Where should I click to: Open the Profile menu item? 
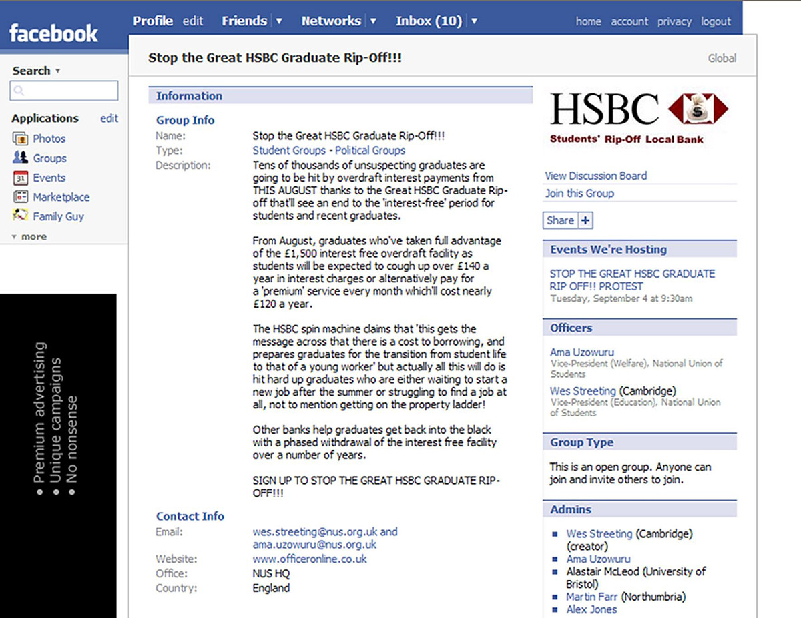pos(153,21)
